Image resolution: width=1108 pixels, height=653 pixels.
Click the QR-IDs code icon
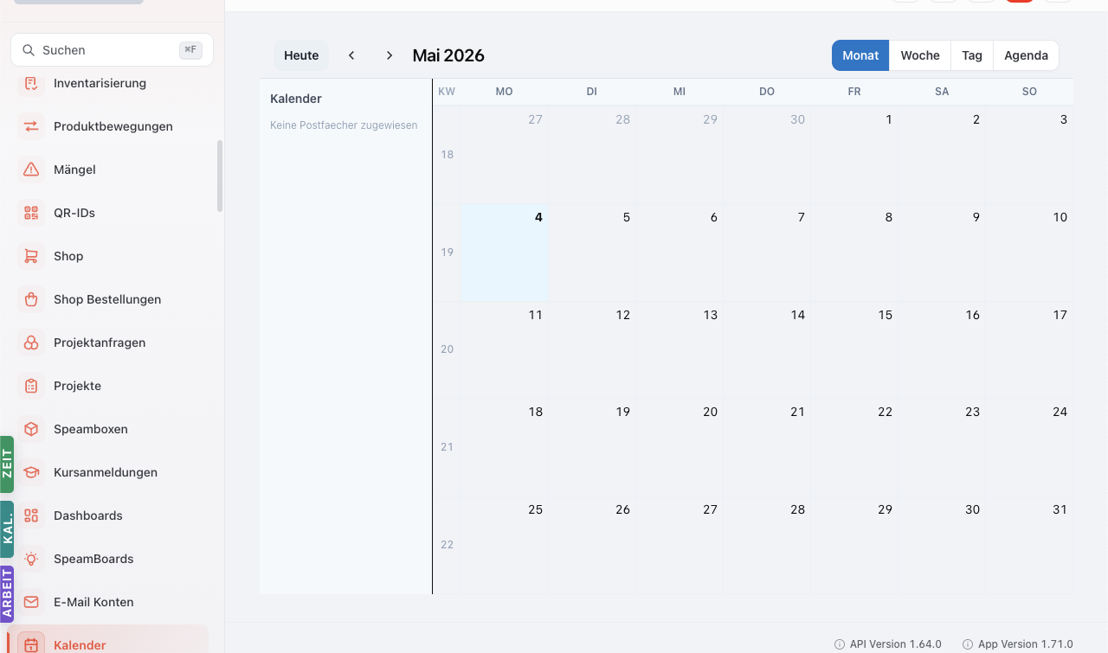click(31, 213)
